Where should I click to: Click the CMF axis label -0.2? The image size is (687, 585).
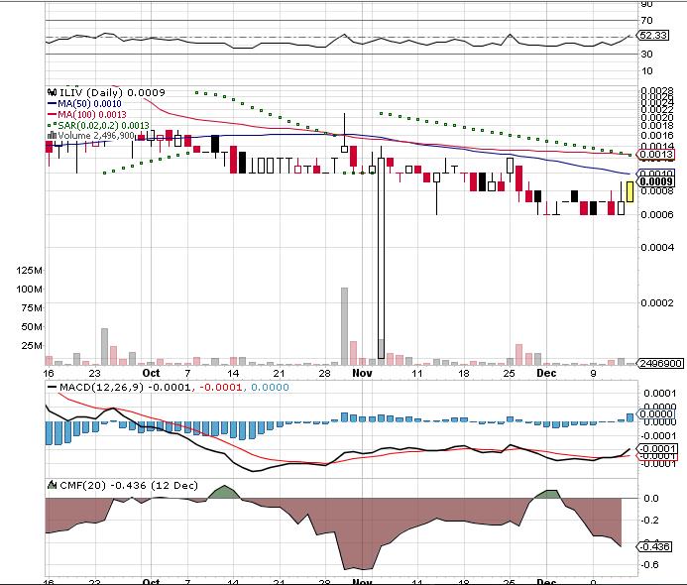[x=649, y=521]
